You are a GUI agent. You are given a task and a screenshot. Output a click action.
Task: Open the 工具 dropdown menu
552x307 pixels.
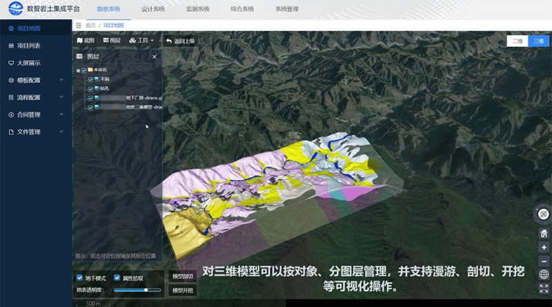pos(141,41)
